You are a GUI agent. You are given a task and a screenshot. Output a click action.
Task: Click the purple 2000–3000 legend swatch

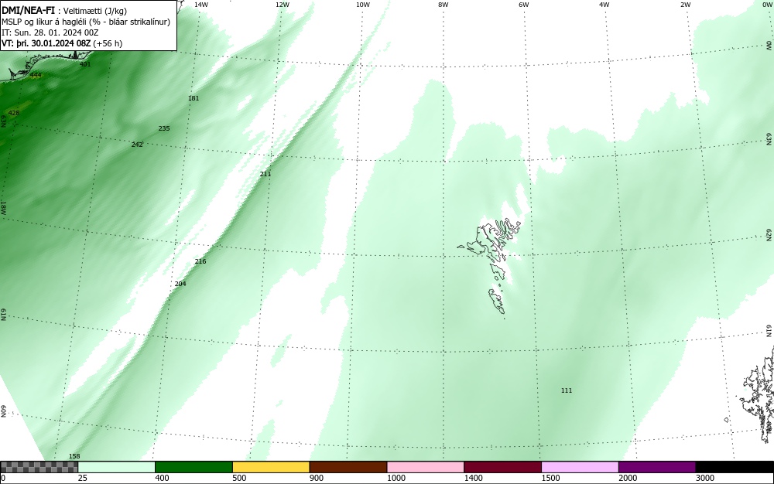click(657, 467)
